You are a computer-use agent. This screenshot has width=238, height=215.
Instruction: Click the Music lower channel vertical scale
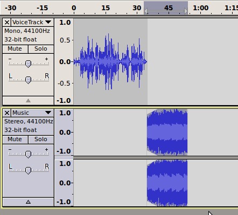[64, 183]
